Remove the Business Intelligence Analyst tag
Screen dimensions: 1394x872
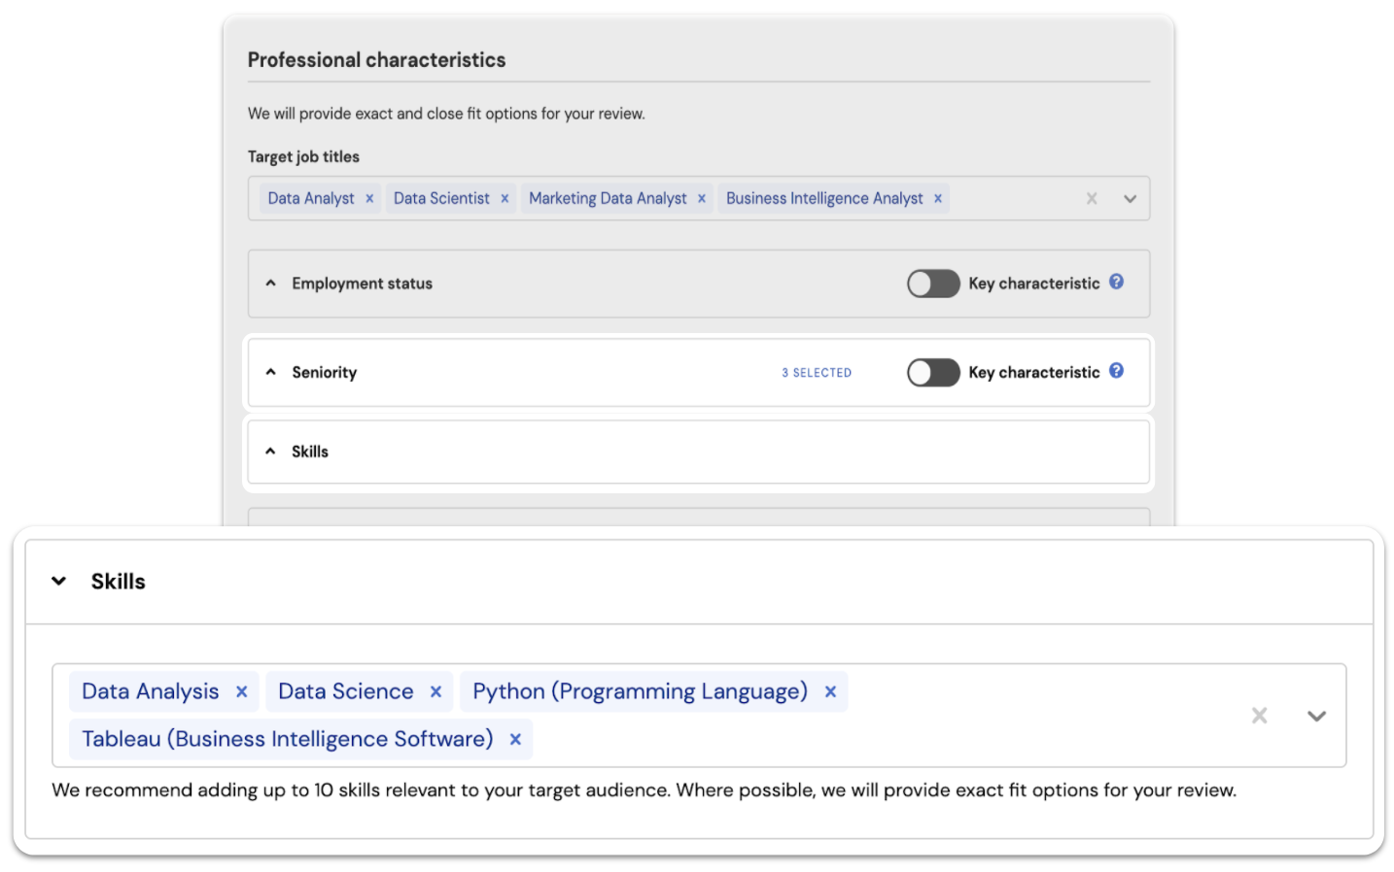tap(938, 199)
